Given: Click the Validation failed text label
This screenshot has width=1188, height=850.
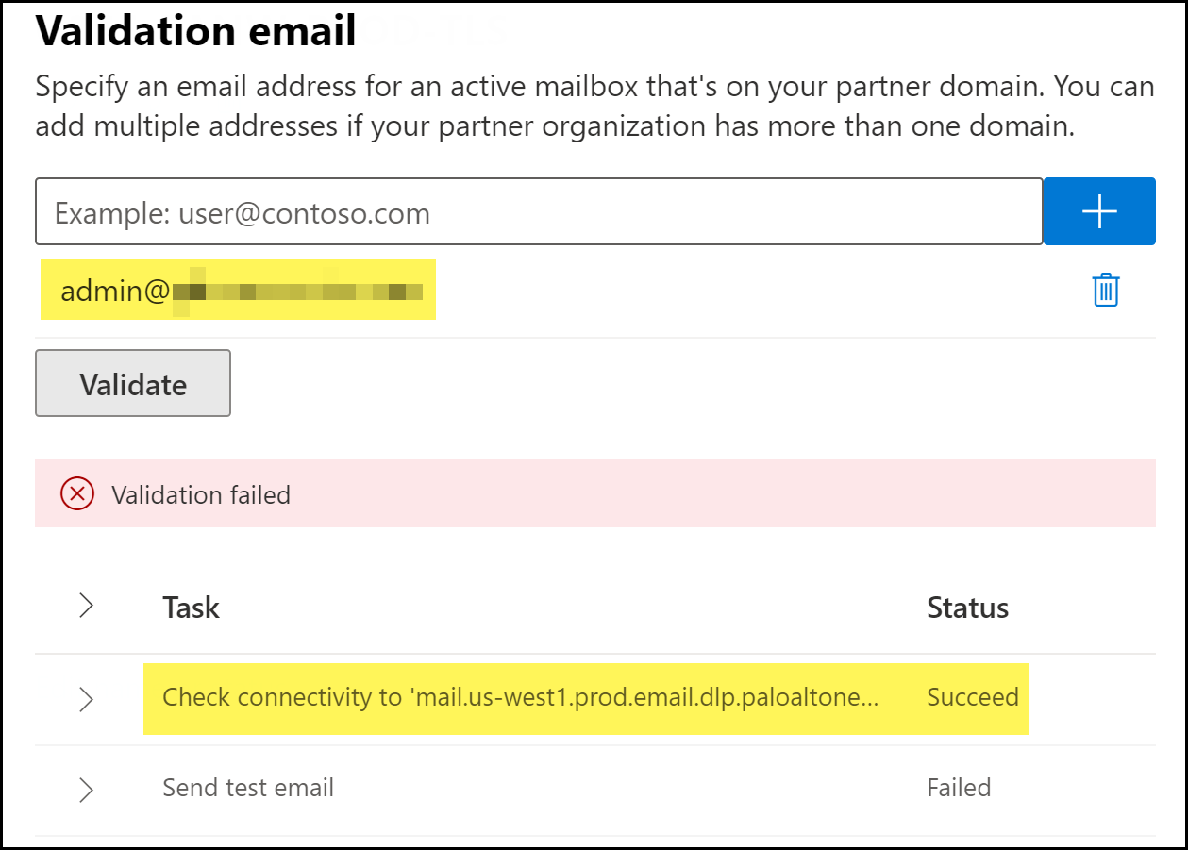Looking at the screenshot, I should (201, 494).
